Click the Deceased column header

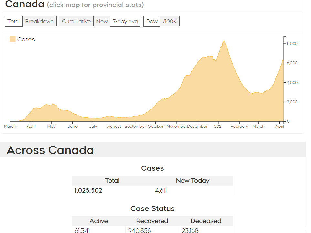[x=206, y=221]
